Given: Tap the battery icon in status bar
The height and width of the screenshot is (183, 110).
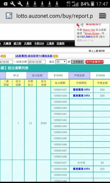Looking at the screenshot, I should coord(93,4).
